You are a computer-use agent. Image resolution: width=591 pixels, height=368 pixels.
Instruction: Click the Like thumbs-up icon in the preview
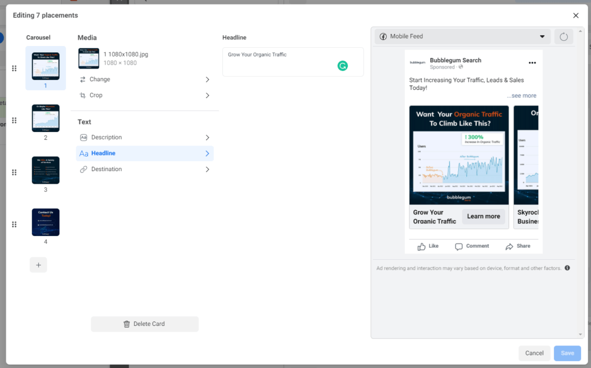[421, 246]
